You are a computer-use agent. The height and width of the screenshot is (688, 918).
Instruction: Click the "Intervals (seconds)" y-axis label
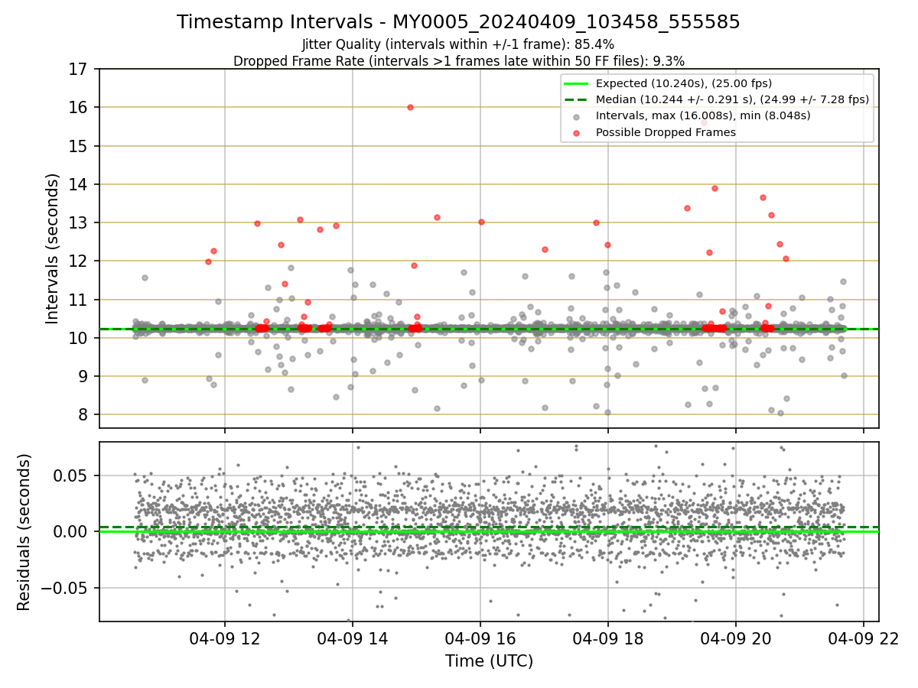(x=52, y=248)
